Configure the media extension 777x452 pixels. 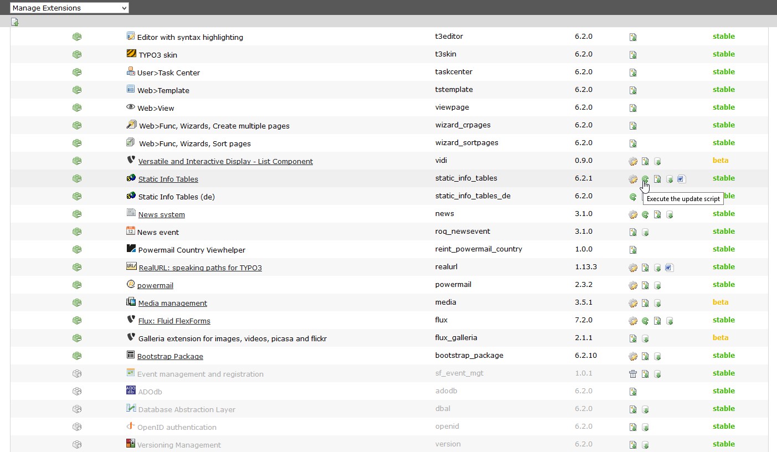click(x=633, y=304)
